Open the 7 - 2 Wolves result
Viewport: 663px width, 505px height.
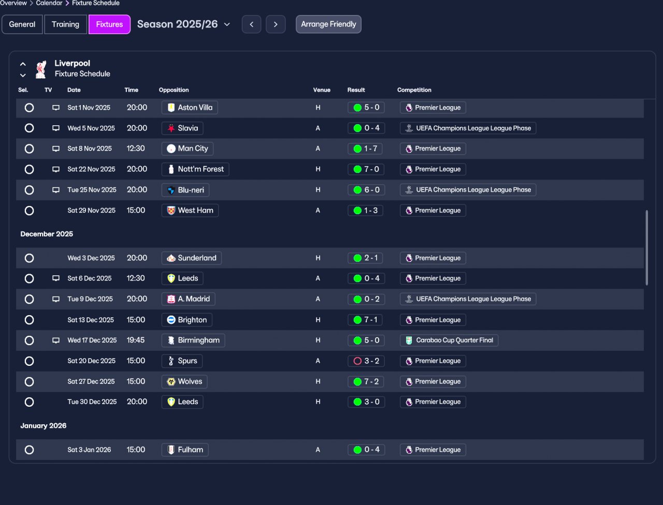(x=366, y=382)
